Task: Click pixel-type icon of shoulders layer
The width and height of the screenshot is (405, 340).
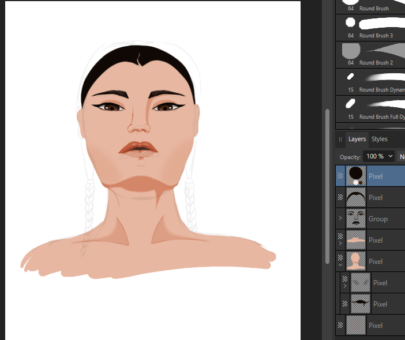Action: [340, 236]
